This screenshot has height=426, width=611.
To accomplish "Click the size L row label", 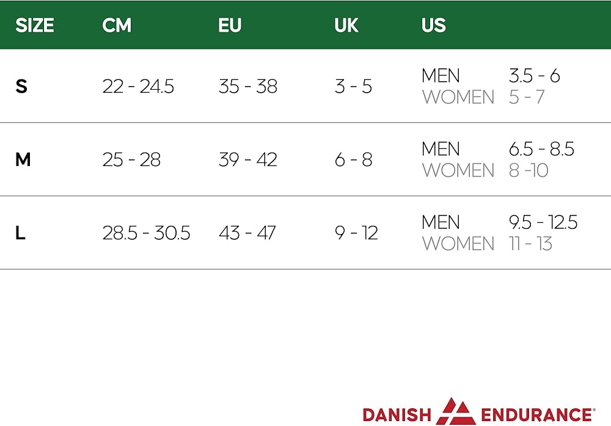I will click(x=20, y=233).
